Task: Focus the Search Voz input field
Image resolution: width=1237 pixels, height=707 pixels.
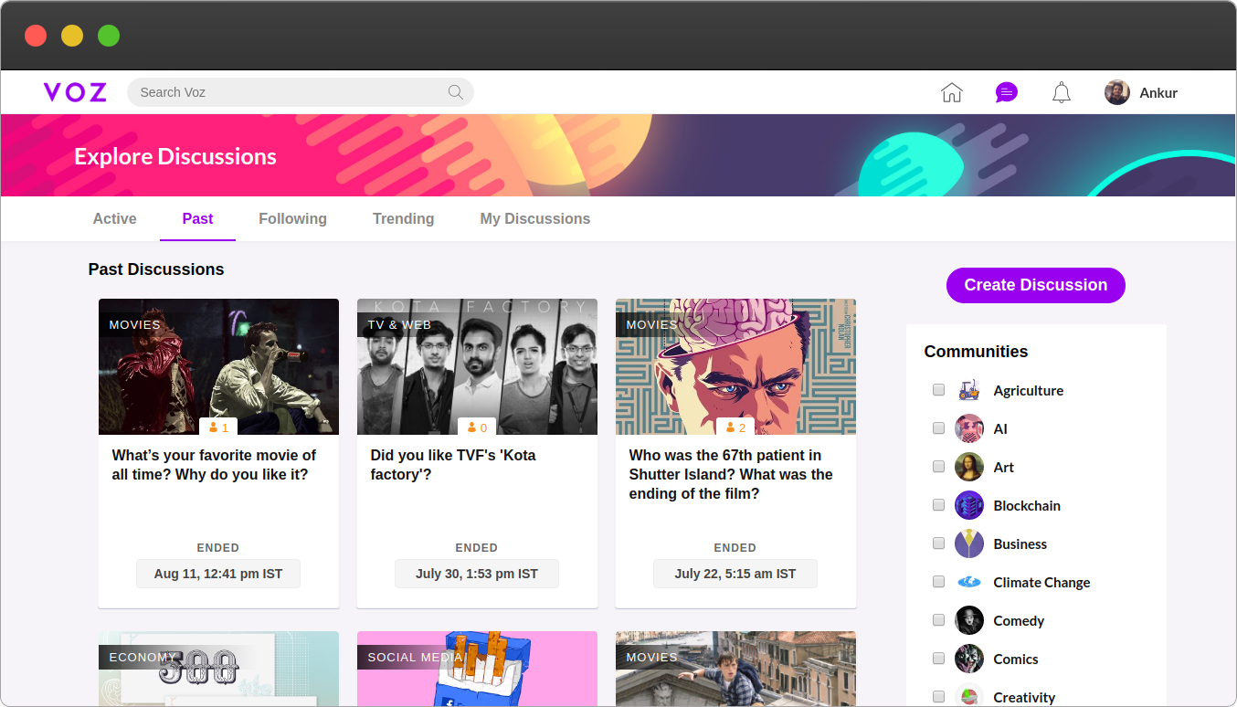Action: tap(301, 92)
